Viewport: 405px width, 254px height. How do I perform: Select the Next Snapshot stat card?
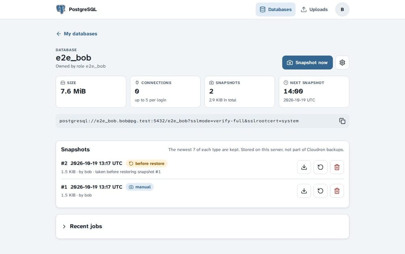pyautogui.click(x=314, y=92)
